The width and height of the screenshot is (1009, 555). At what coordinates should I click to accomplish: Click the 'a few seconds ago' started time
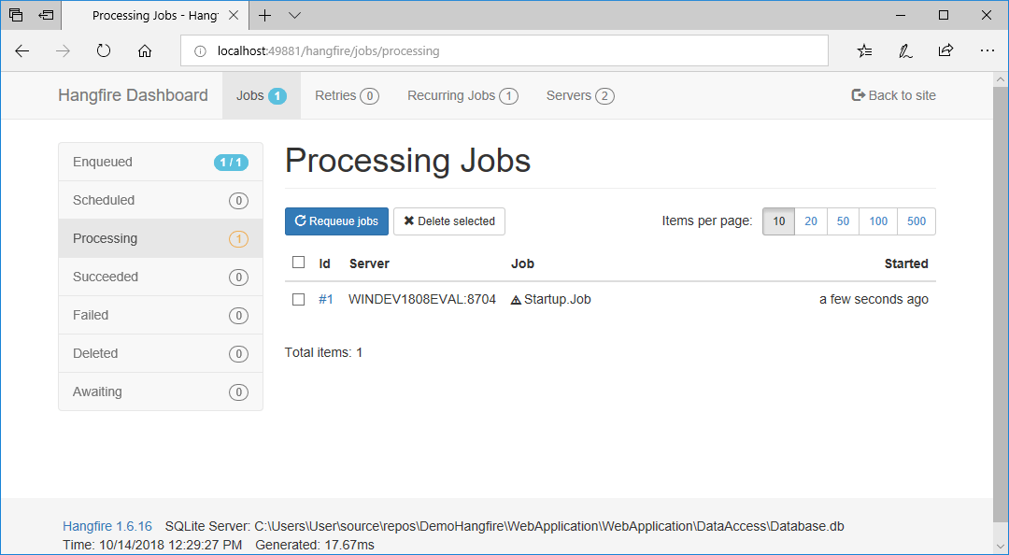[874, 299]
